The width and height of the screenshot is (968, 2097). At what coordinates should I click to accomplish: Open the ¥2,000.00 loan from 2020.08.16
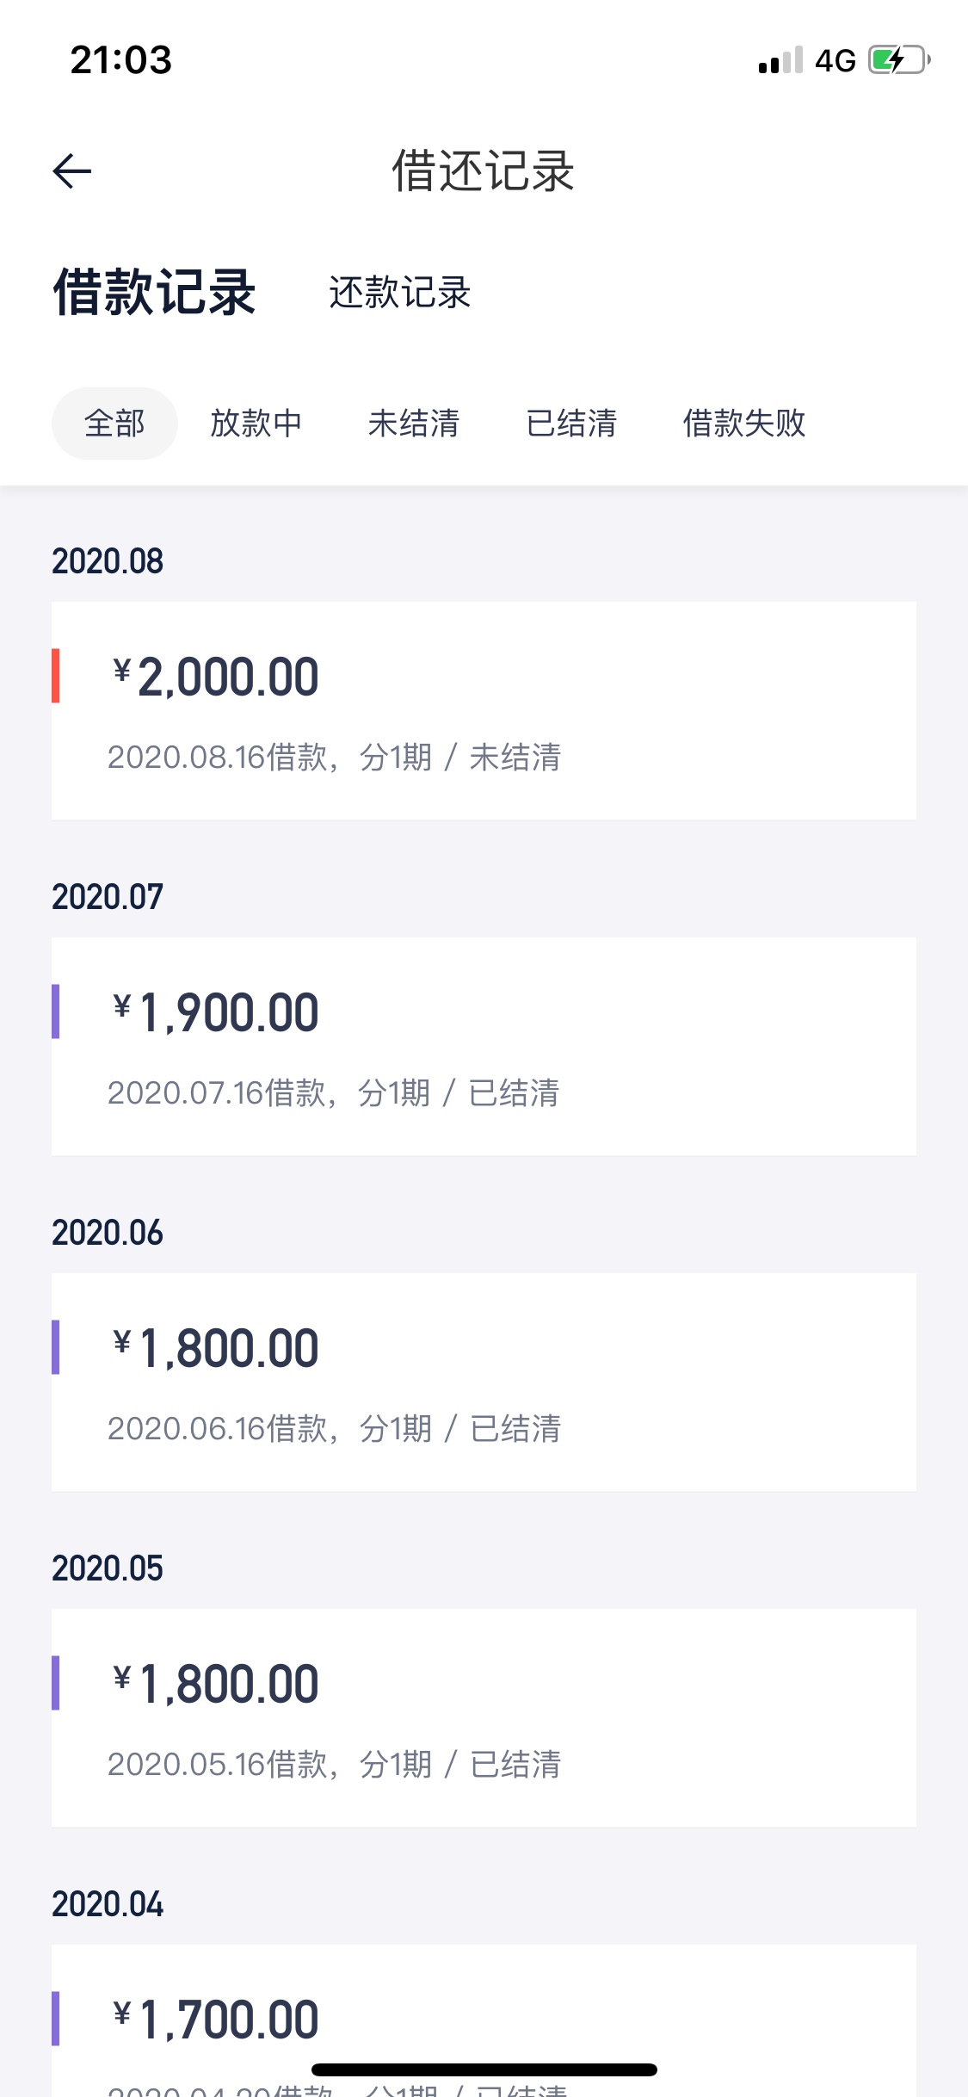tap(484, 711)
